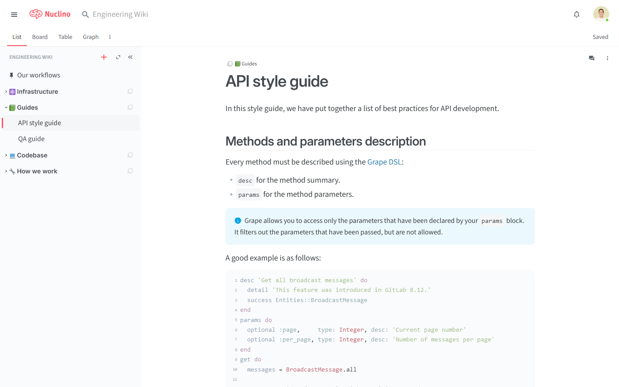Collapse the sidebar with double chevron

point(130,57)
